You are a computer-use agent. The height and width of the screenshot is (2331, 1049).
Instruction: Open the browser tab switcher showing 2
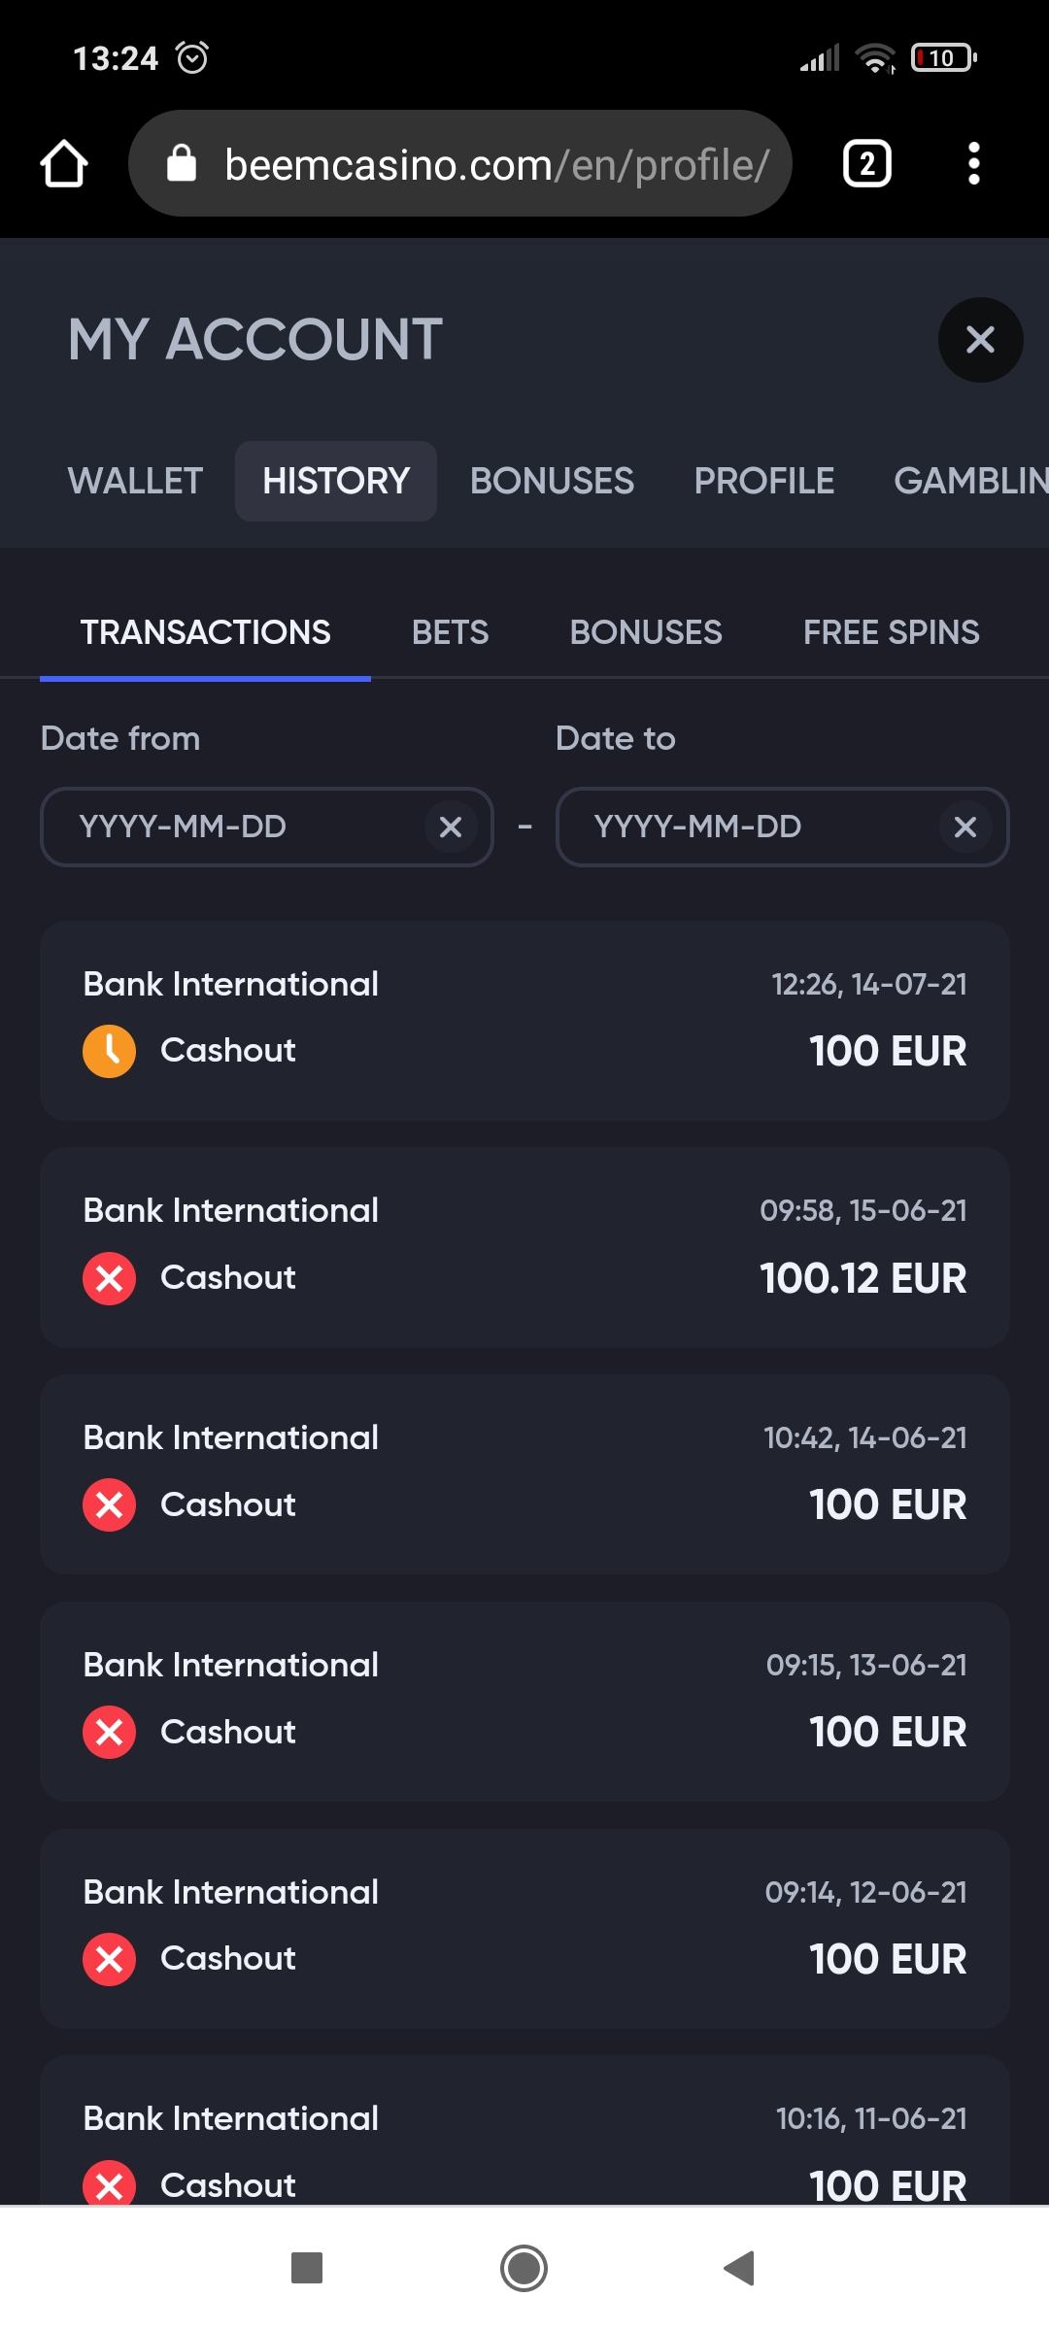pos(866,163)
